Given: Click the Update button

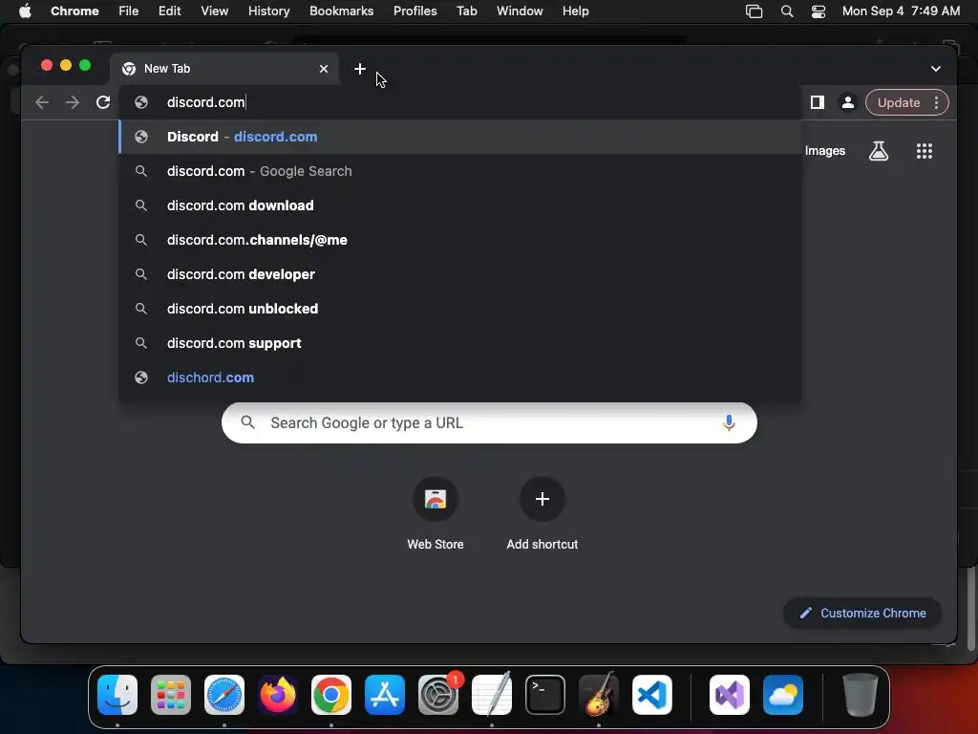Looking at the screenshot, I should click(x=898, y=102).
